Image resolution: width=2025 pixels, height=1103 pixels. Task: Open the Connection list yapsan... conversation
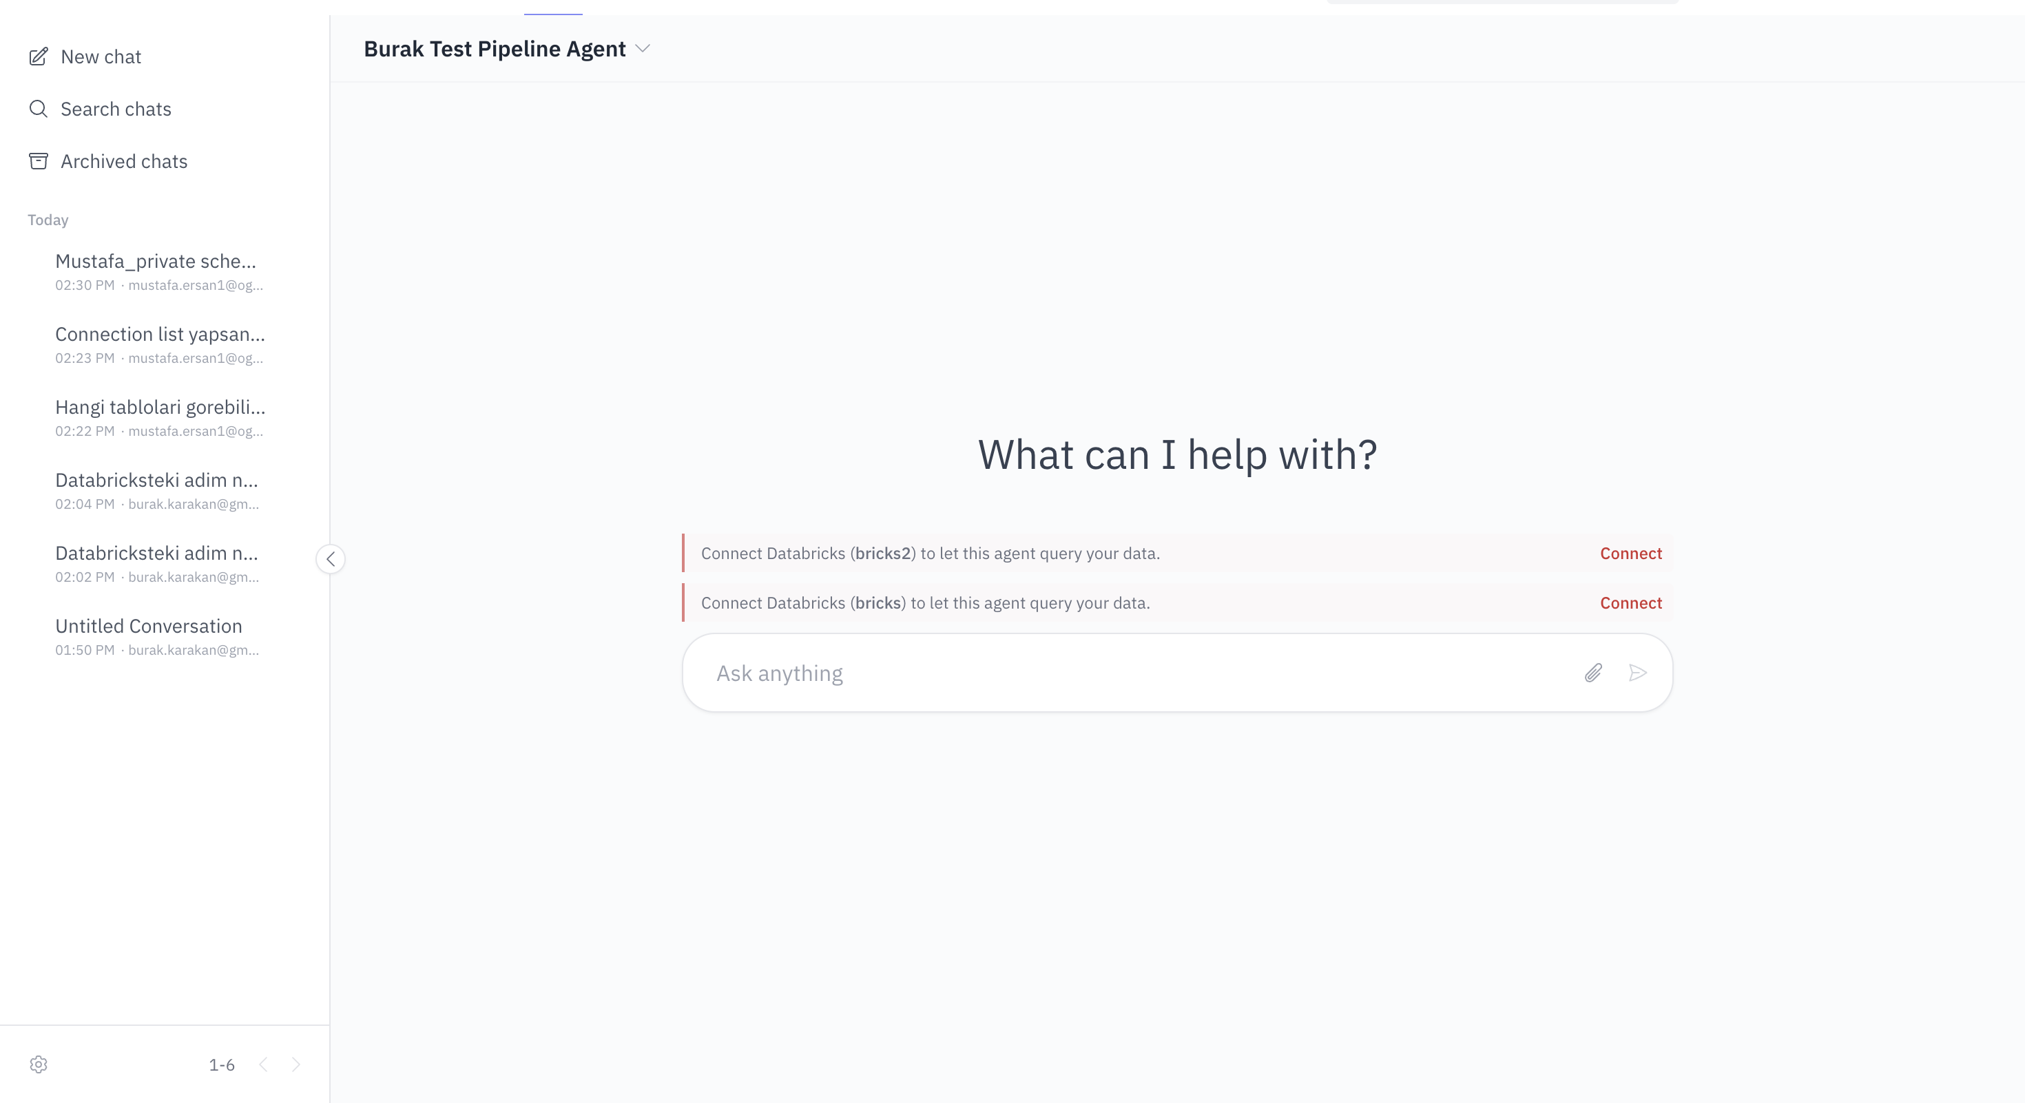[x=160, y=345]
